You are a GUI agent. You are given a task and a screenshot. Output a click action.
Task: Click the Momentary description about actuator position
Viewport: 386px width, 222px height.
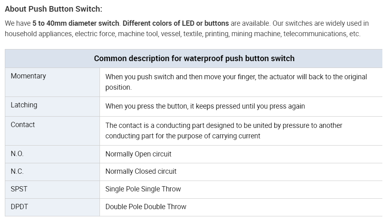click(x=236, y=82)
